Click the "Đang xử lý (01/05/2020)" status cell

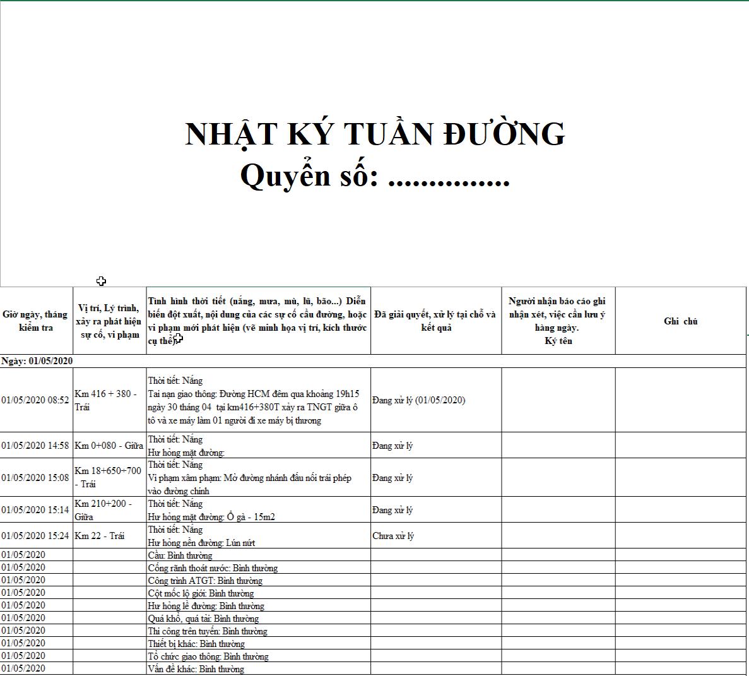[419, 400]
